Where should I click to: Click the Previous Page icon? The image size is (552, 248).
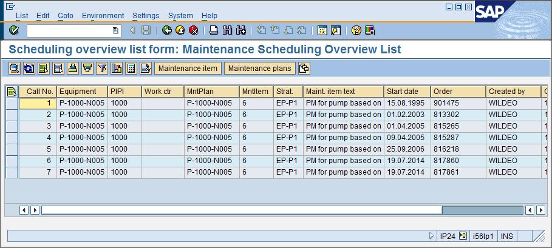pyautogui.click(x=274, y=30)
